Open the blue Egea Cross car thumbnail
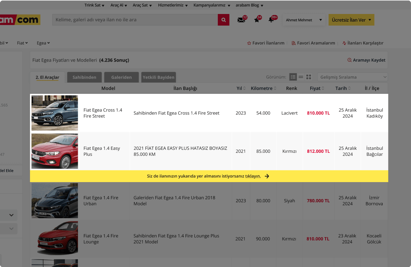Image resolution: width=411 pixels, height=267 pixels. 55,113
